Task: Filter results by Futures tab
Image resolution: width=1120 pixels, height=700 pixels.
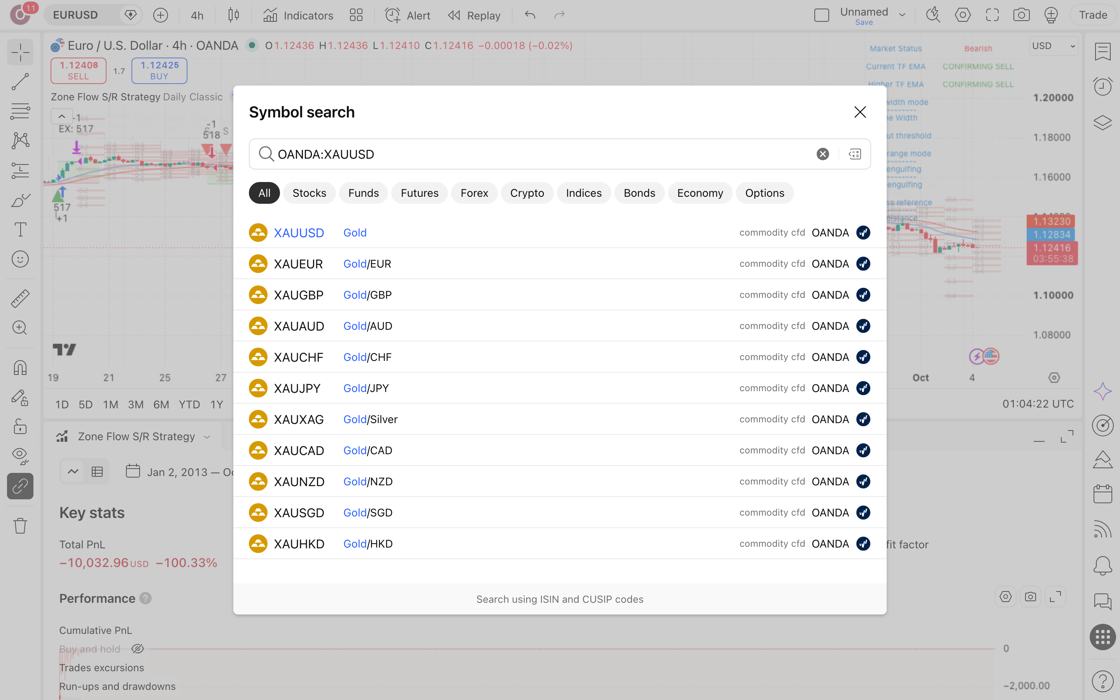Action: click(419, 193)
